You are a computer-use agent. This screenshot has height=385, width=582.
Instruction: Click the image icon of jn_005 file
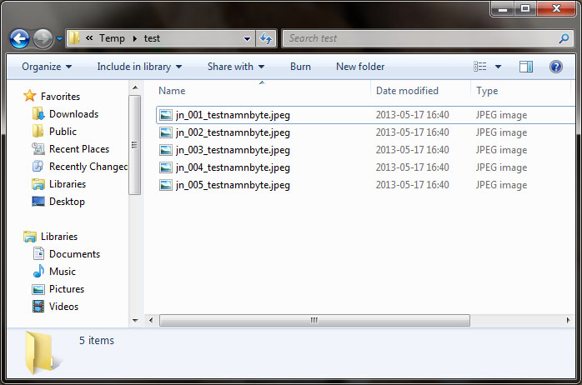166,185
